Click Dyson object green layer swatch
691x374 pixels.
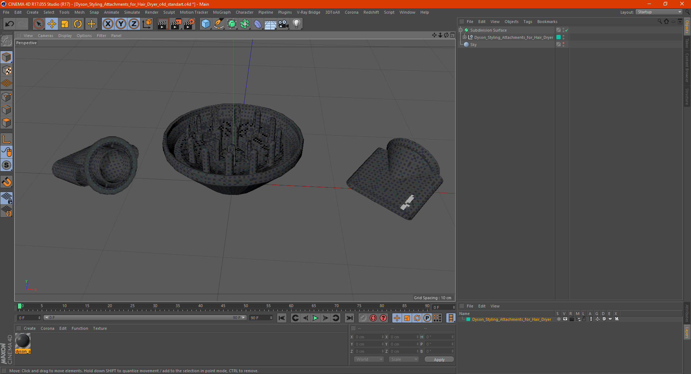coord(559,37)
